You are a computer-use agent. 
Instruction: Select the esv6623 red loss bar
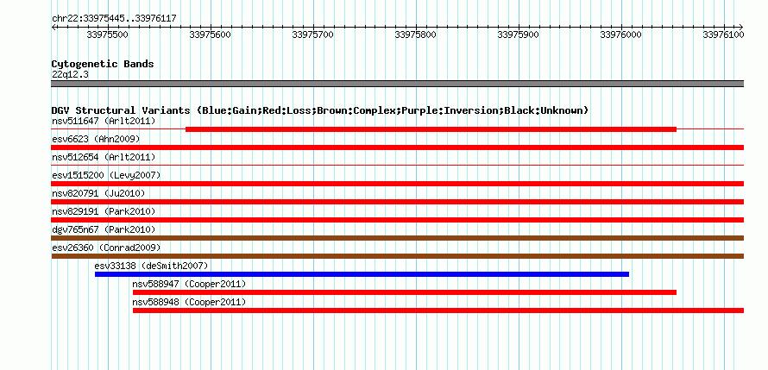click(x=397, y=147)
